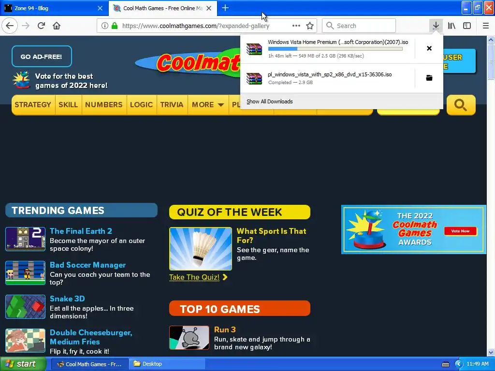Follow the Take The Quiz! link

(x=194, y=277)
